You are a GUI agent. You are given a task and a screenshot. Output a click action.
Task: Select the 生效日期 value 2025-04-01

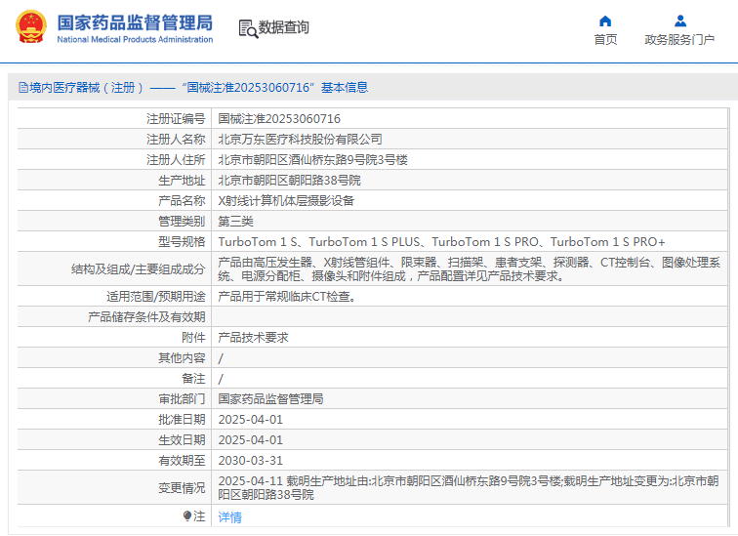(250, 440)
